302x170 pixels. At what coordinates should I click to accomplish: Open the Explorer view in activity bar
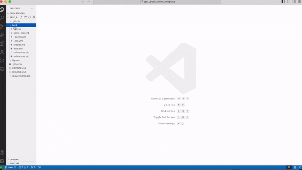(x=2, y=9)
